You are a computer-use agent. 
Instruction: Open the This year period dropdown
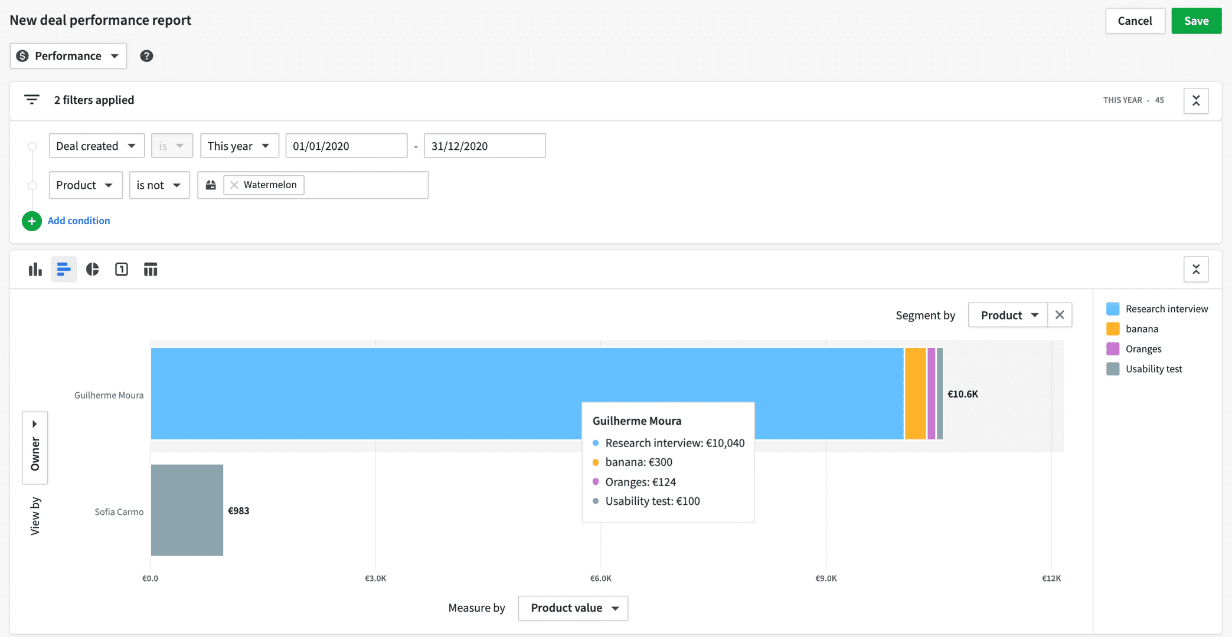[x=239, y=146]
